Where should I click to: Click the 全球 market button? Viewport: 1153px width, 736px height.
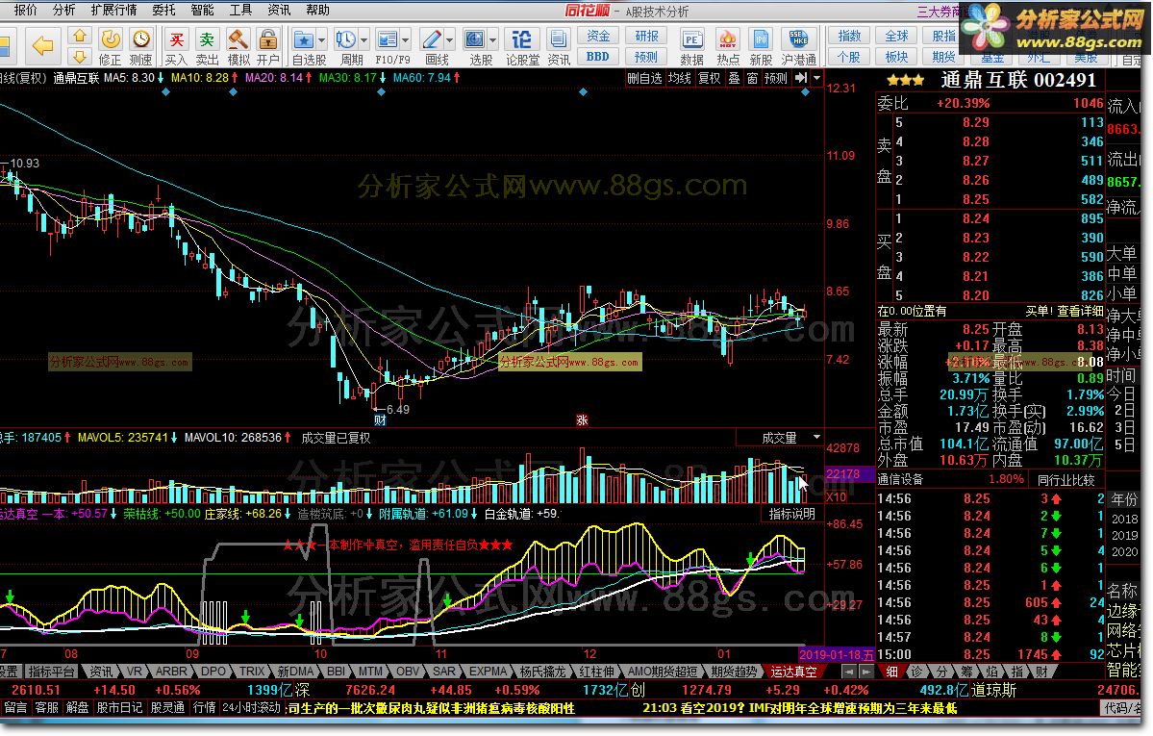[896, 36]
